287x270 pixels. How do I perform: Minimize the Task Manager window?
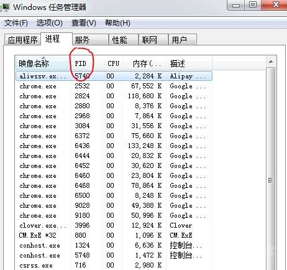coord(236,5)
